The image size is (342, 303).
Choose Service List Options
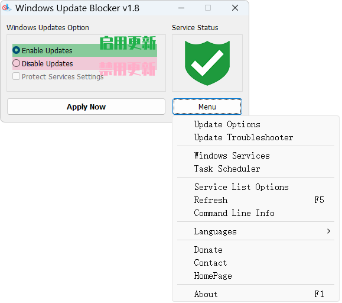coord(256,187)
